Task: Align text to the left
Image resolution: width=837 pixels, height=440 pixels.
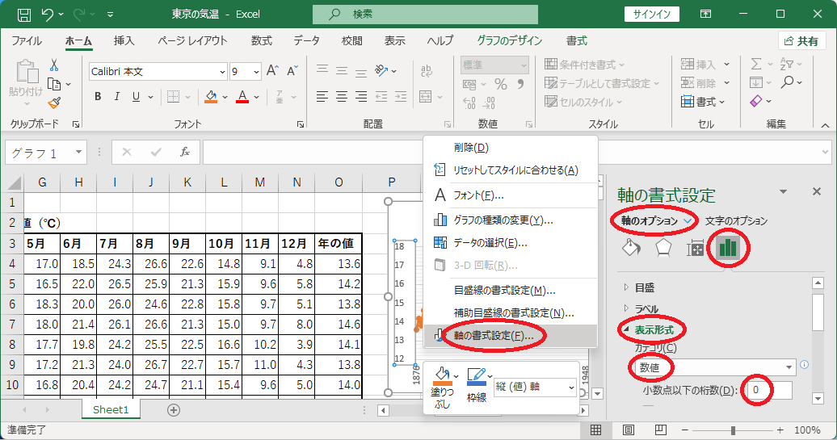Action: [x=322, y=97]
